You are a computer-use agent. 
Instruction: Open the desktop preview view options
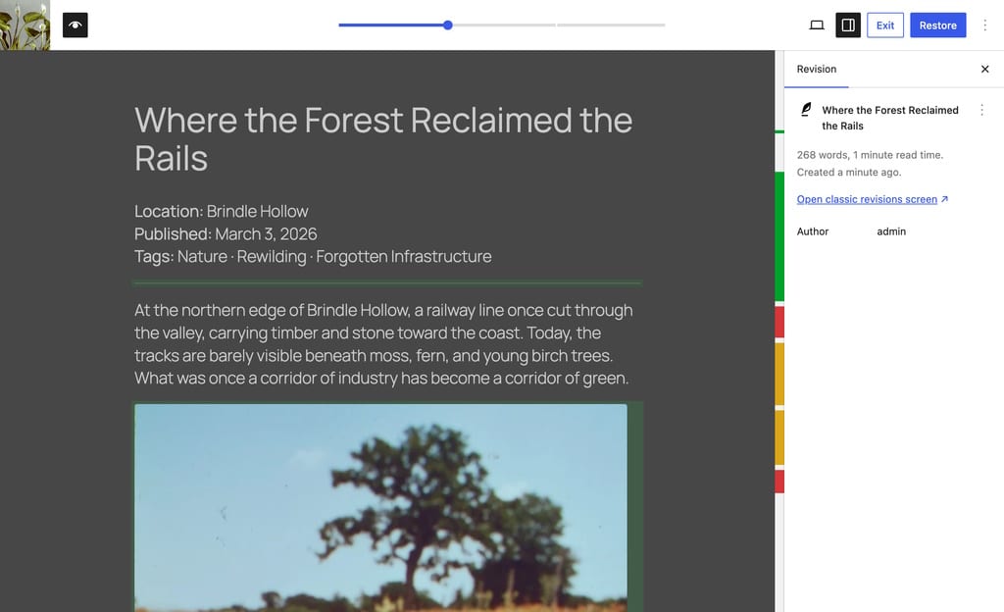click(816, 25)
